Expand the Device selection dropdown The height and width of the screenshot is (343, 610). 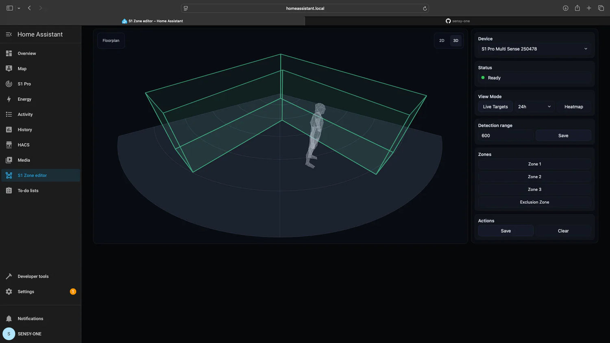534,49
